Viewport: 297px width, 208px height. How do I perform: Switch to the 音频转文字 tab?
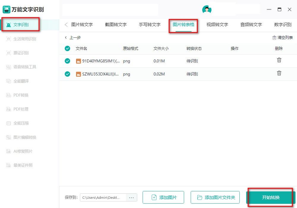tap(251, 25)
